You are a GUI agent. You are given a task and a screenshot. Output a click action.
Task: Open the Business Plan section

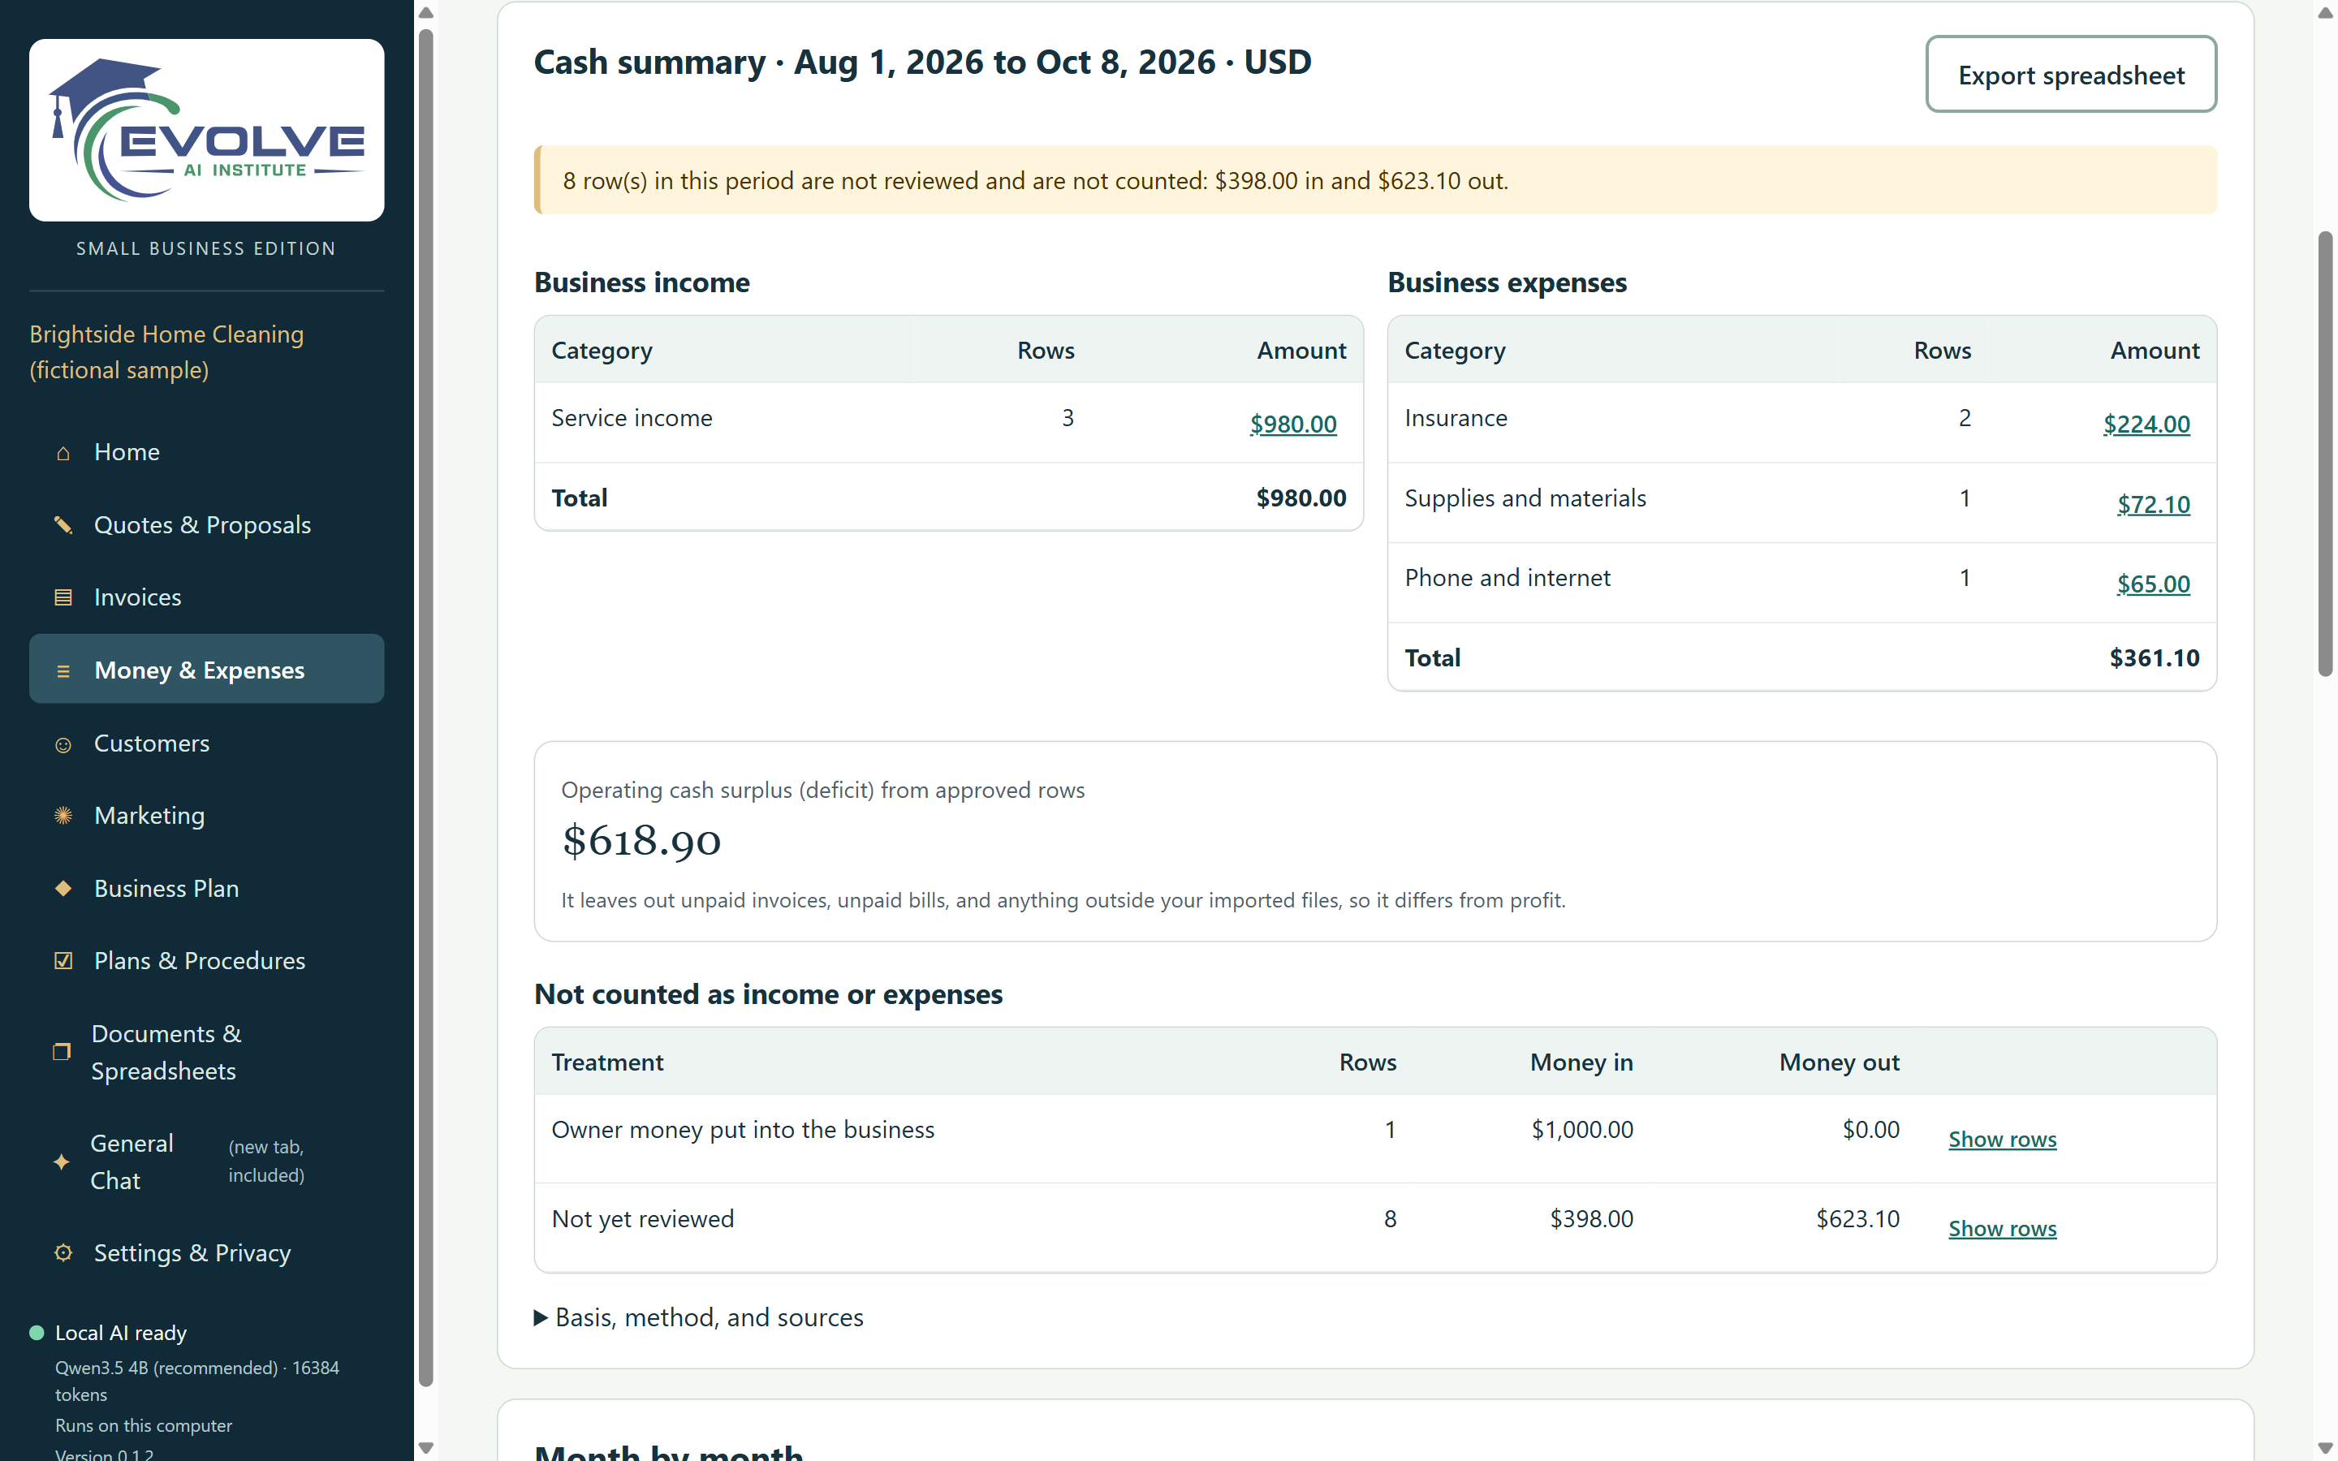207,888
